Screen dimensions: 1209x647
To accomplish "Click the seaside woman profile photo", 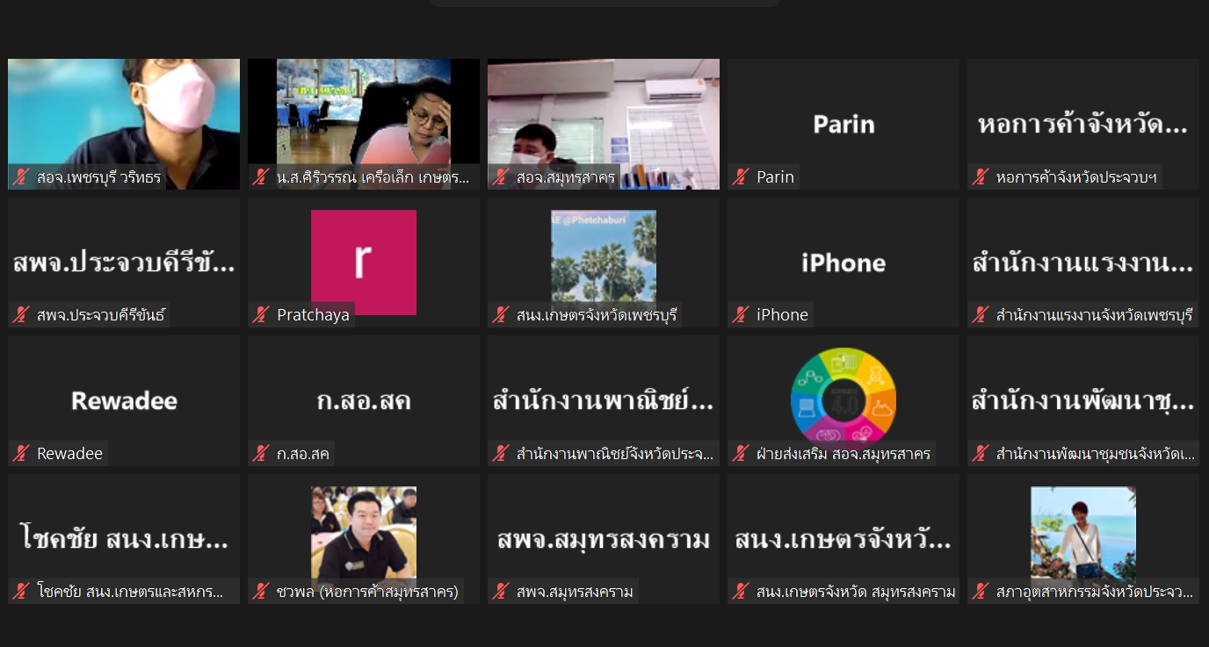I will pyautogui.click(x=1082, y=532).
